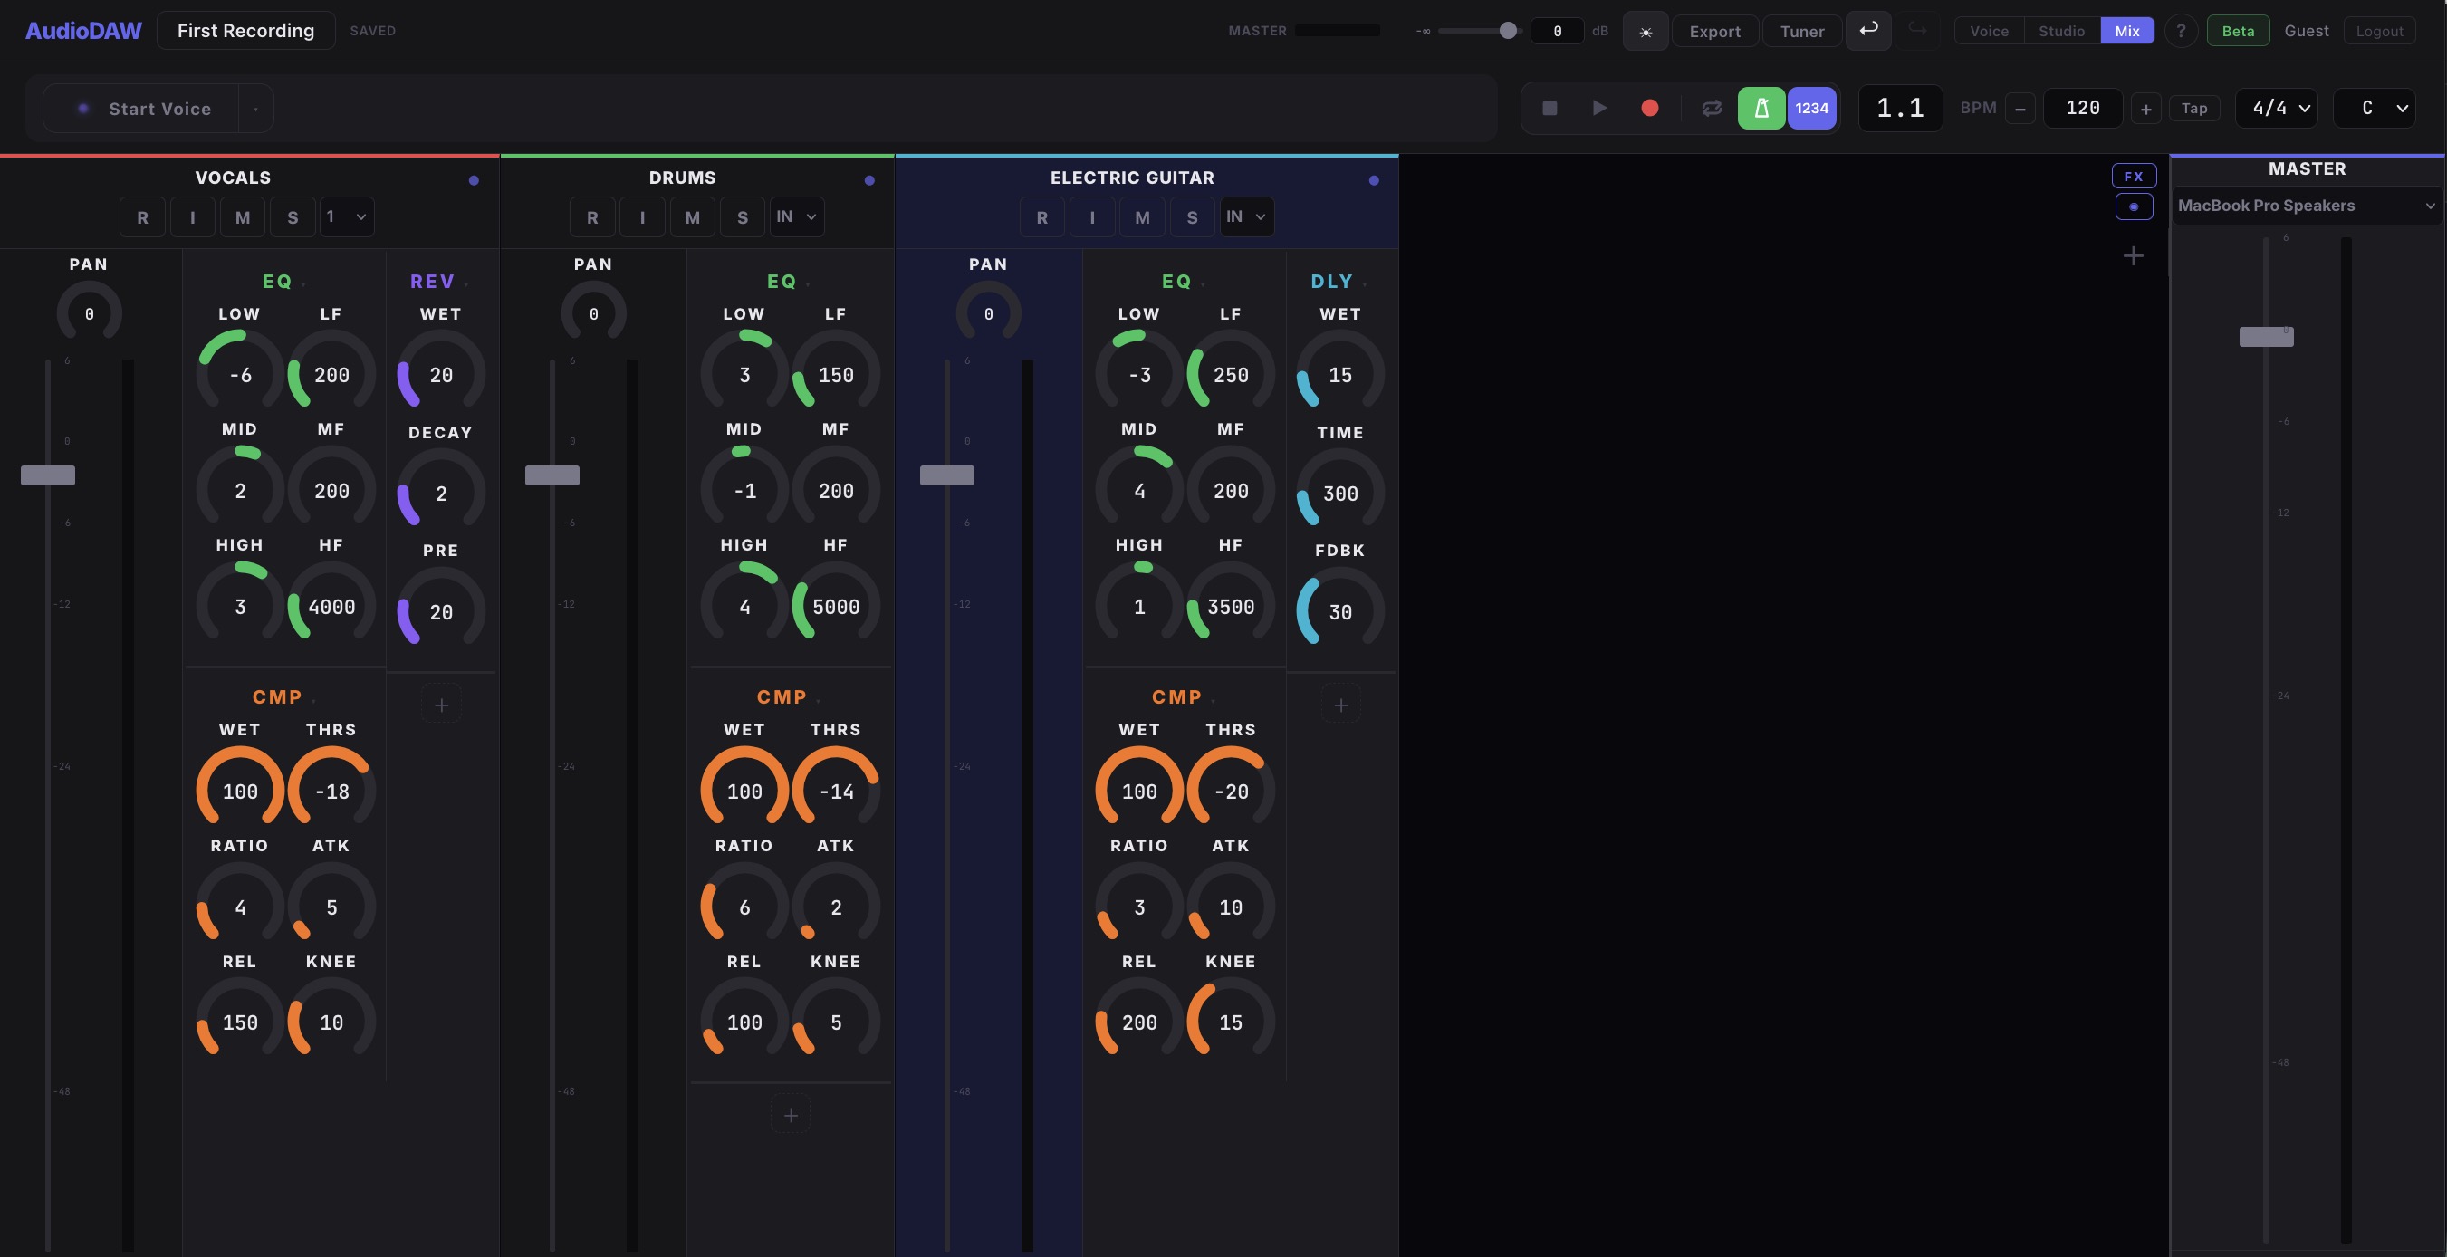The image size is (2447, 1257).
Task: Arm Vocals track with R button
Action: coord(142,217)
